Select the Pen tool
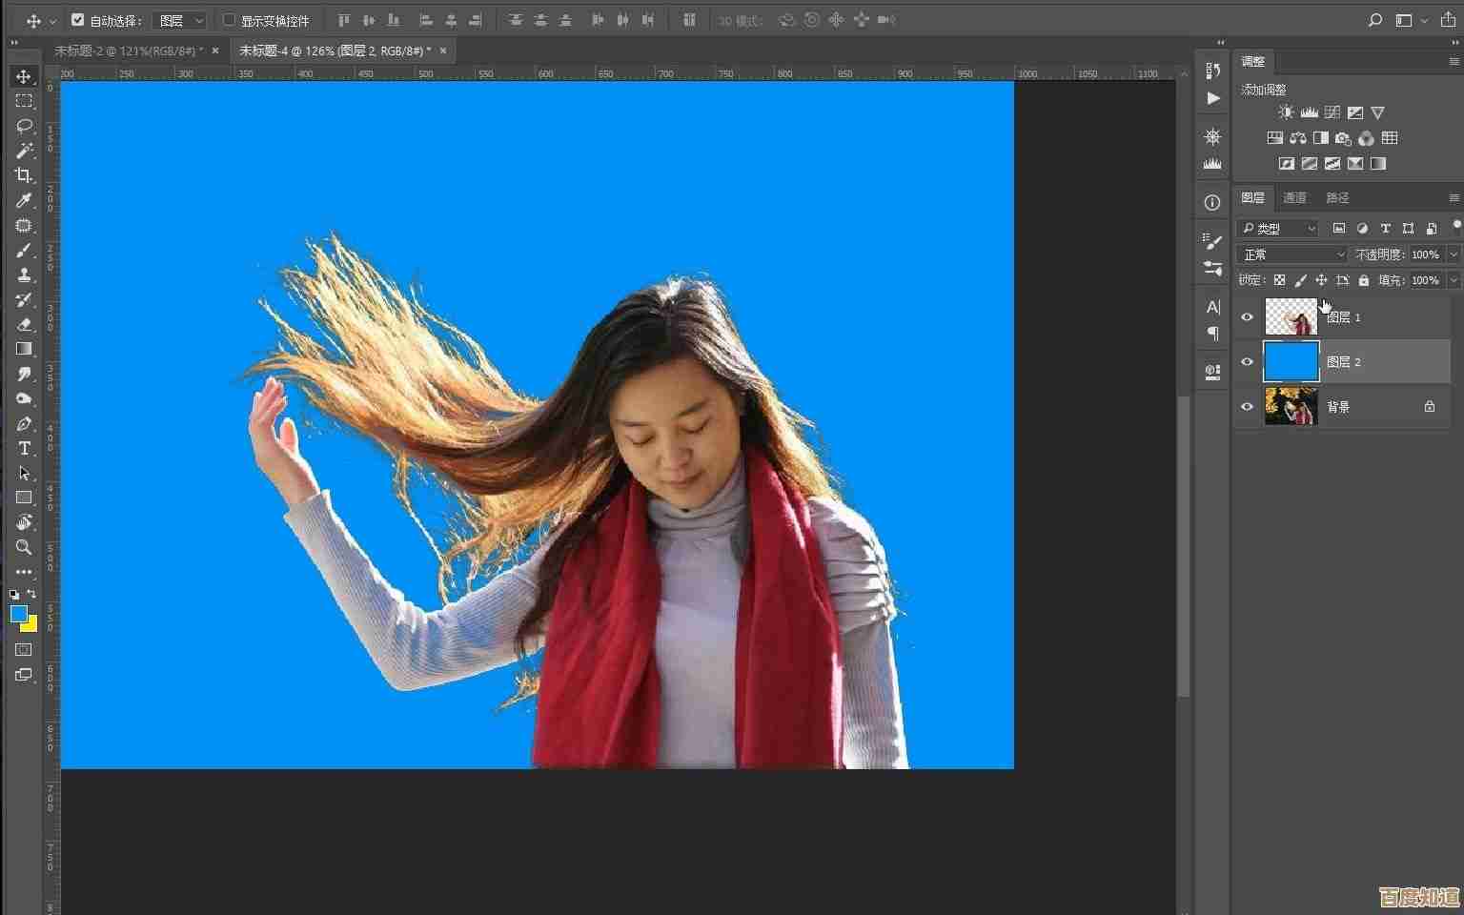This screenshot has width=1464, height=915. tap(24, 423)
